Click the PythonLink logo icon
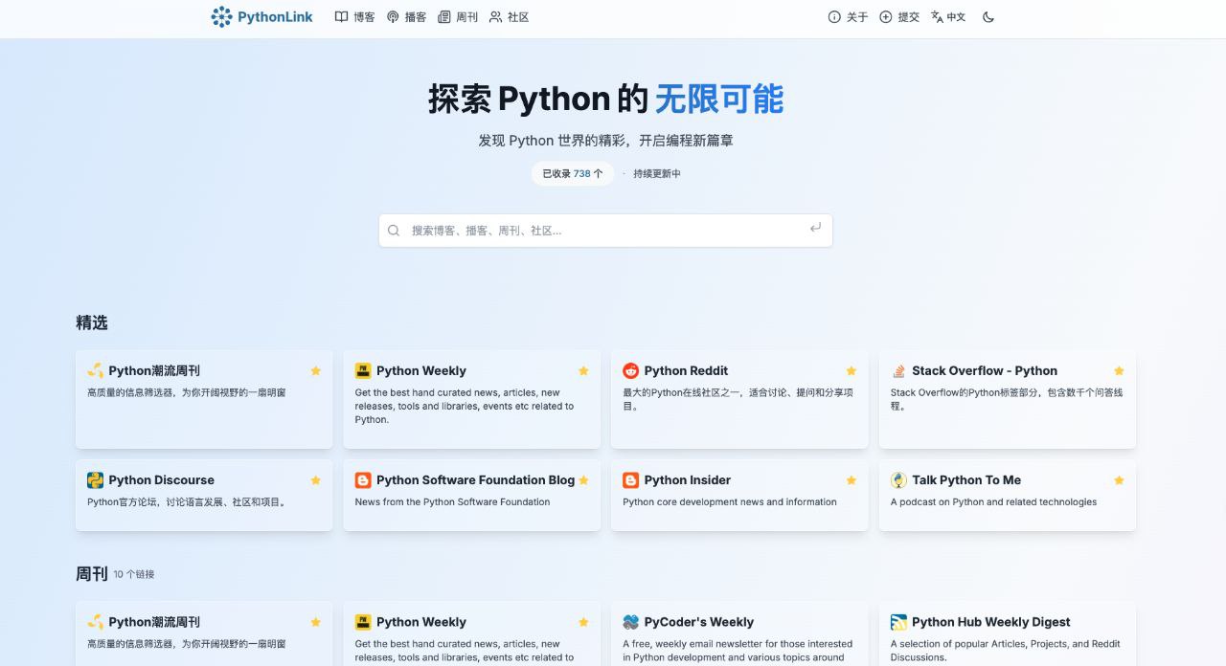 click(x=221, y=16)
